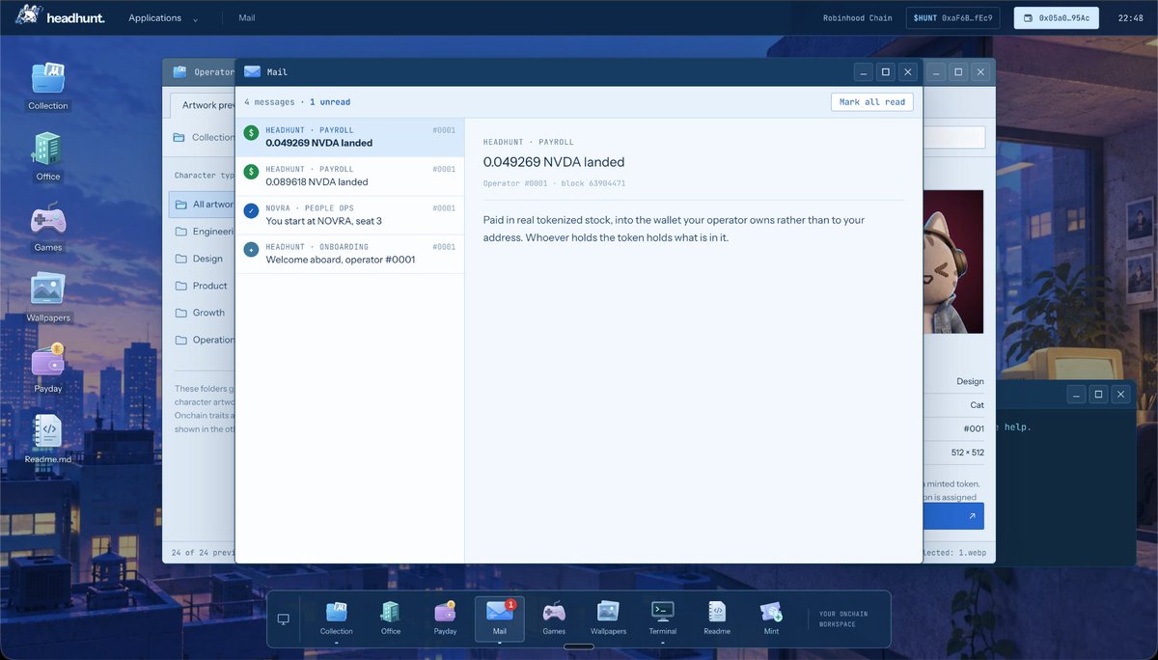Click the show desktop monitor icon in dock
The height and width of the screenshot is (660, 1158).
click(283, 619)
